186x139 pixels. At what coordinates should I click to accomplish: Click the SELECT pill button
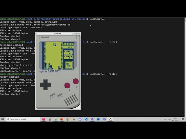(52, 95)
